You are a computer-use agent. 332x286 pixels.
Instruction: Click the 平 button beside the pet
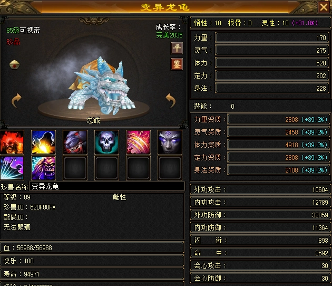click(x=177, y=49)
